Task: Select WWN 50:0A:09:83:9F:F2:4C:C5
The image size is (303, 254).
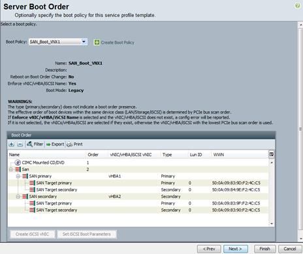Action: pos(236,203)
